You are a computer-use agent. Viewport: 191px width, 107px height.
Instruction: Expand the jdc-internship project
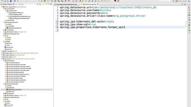point(2,51)
